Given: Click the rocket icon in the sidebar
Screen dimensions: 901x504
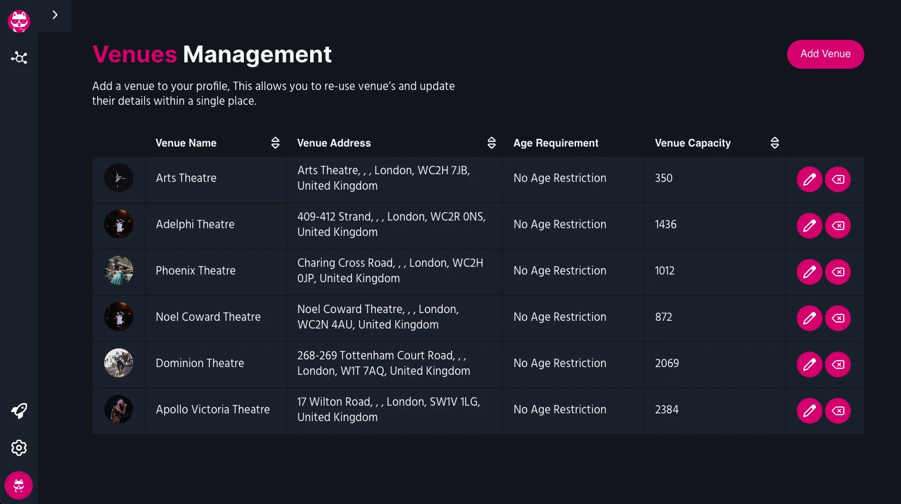Looking at the screenshot, I should click(19, 411).
